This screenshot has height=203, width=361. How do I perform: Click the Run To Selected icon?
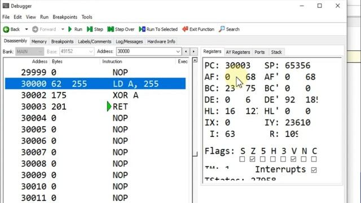tap(142, 29)
